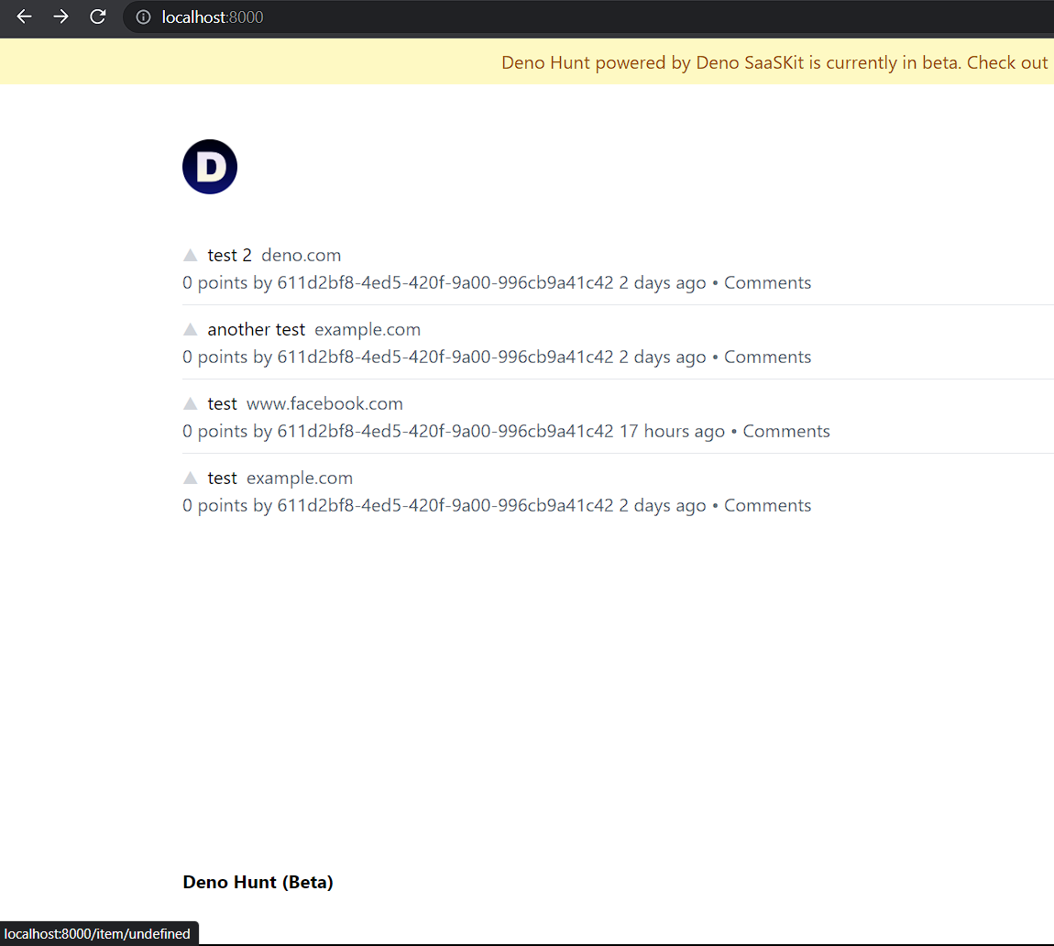Click the browser back arrow
The height and width of the screenshot is (946, 1054).
coord(23,16)
